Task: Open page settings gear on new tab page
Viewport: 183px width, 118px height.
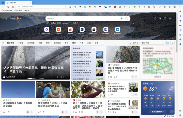Action: [170, 18]
